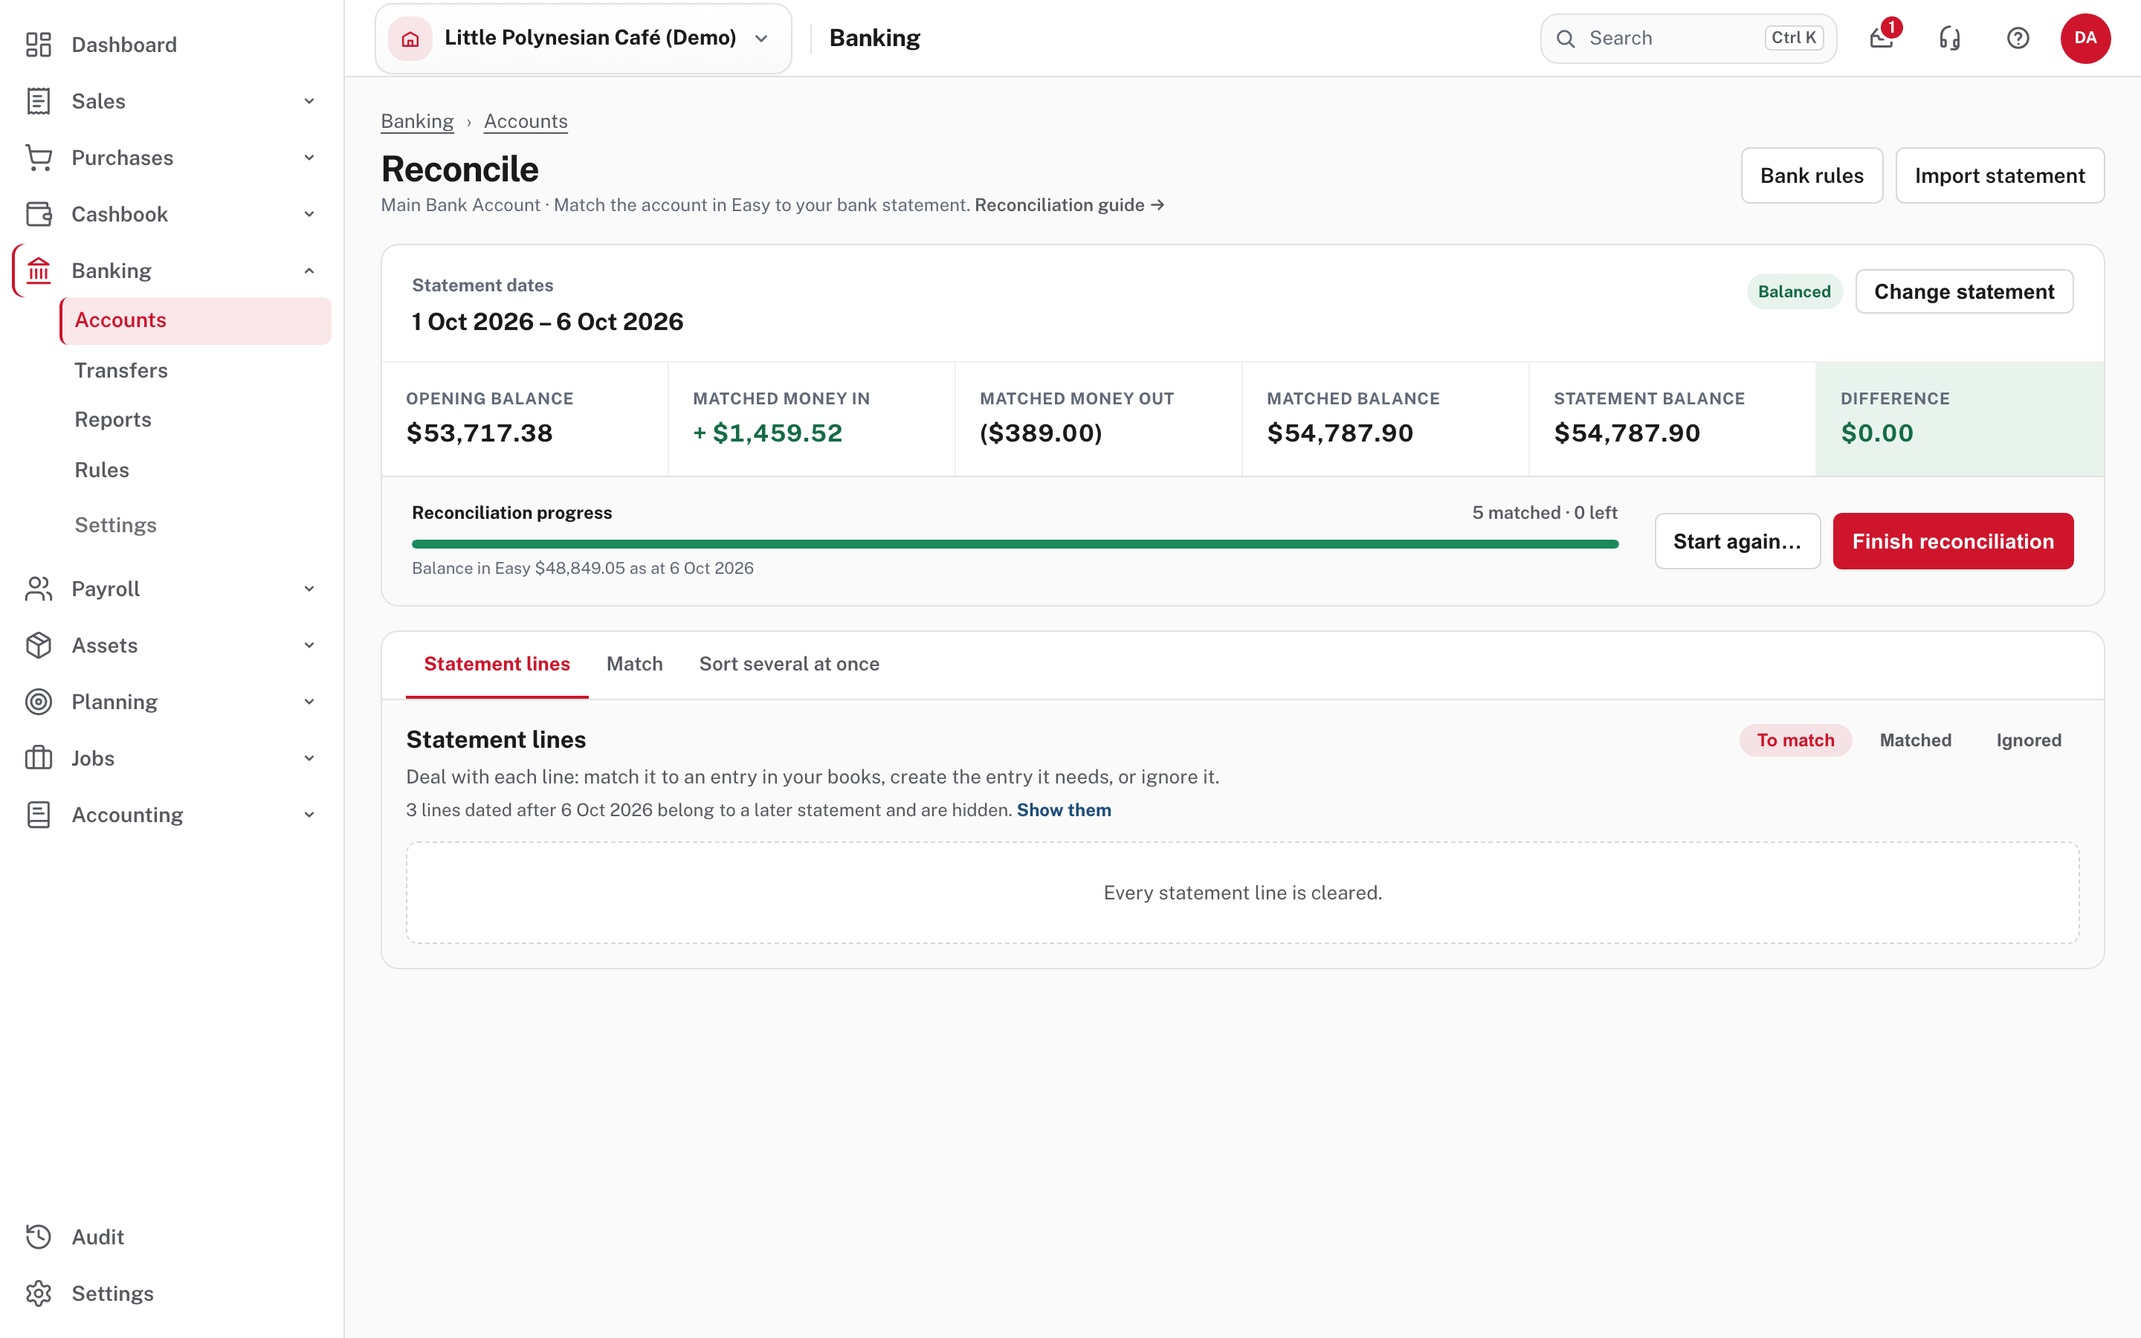The image size is (2141, 1338).
Task: Expand the Sales menu chevron
Action: (x=309, y=101)
